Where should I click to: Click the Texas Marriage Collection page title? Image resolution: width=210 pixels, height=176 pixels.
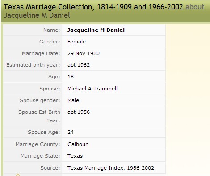(93, 7)
